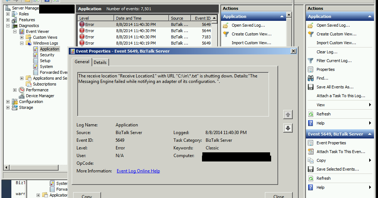Click Refresh icon under Application actions
Screen dimensions: 378x198
pyautogui.click(x=311, y=114)
